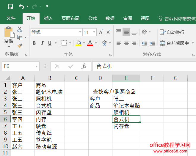Open the 合并后居中 dropdown arrow
The height and width of the screenshot is (156, 196).
193,43
